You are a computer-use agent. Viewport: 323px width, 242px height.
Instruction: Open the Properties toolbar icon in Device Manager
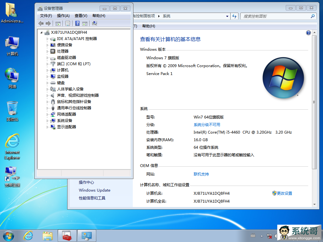click(x=68, y=23)
